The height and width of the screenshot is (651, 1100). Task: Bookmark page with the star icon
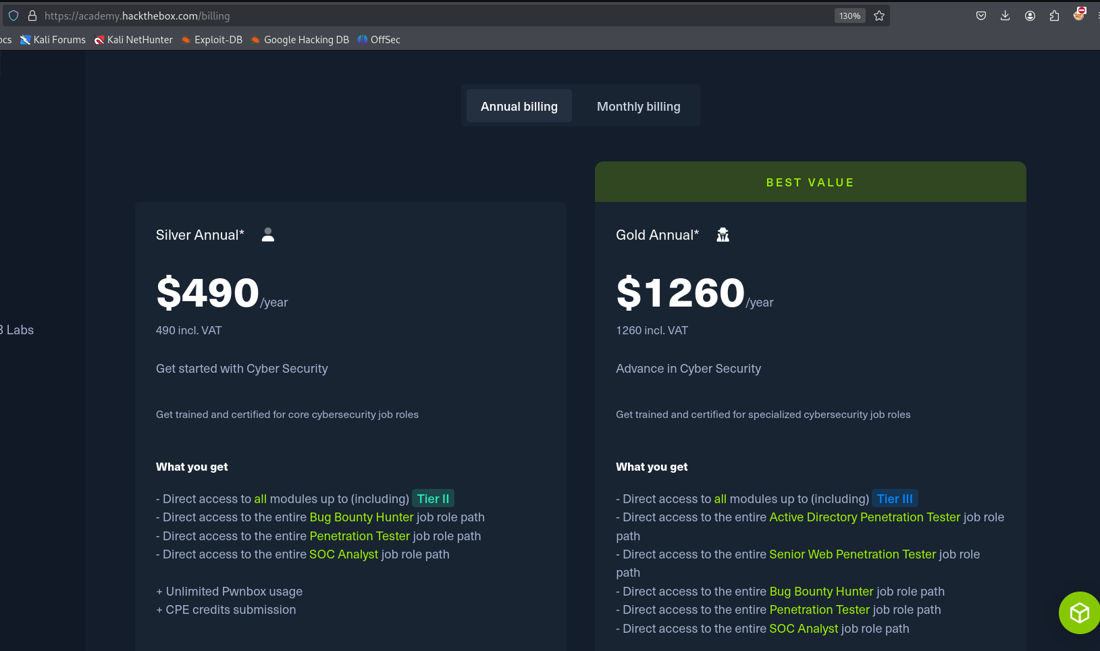(879, 16)
